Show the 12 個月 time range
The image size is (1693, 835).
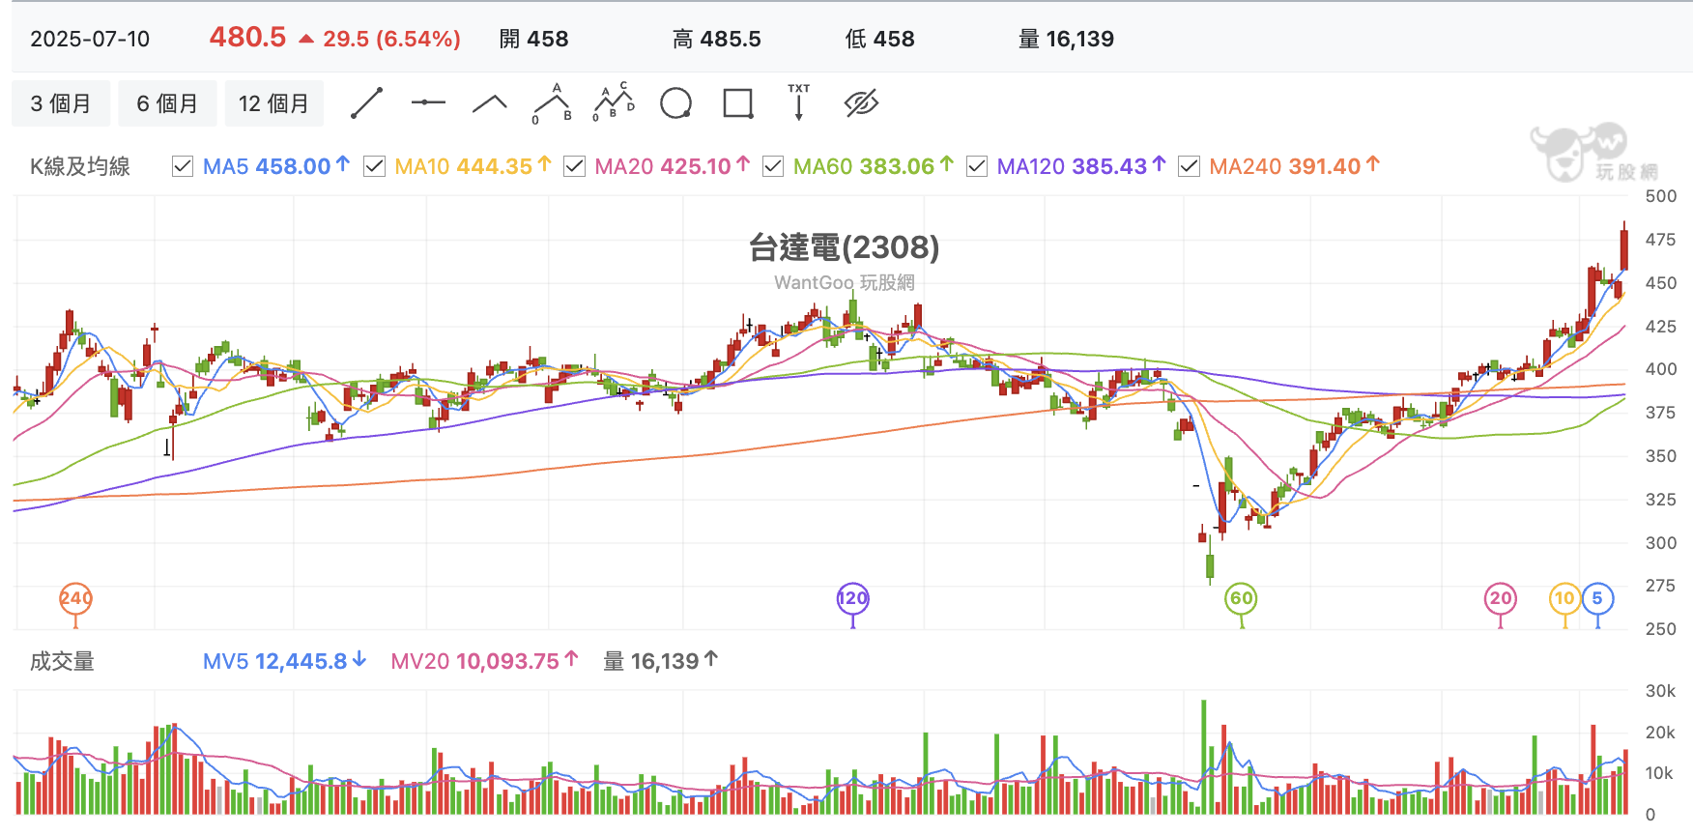pos(273,103)
